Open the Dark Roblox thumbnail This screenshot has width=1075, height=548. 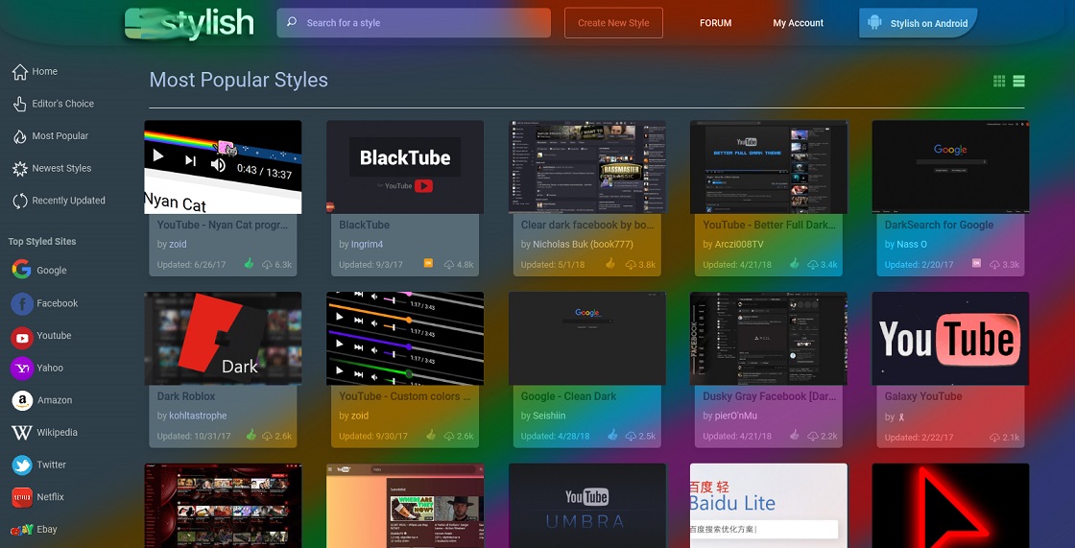point(223,338)
